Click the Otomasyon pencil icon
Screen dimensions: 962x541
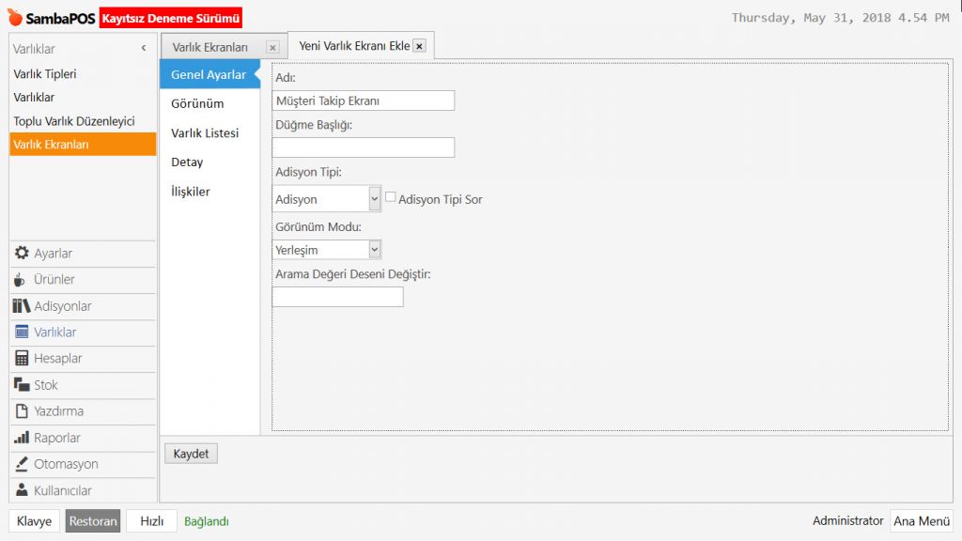click(x=22, y=464)
